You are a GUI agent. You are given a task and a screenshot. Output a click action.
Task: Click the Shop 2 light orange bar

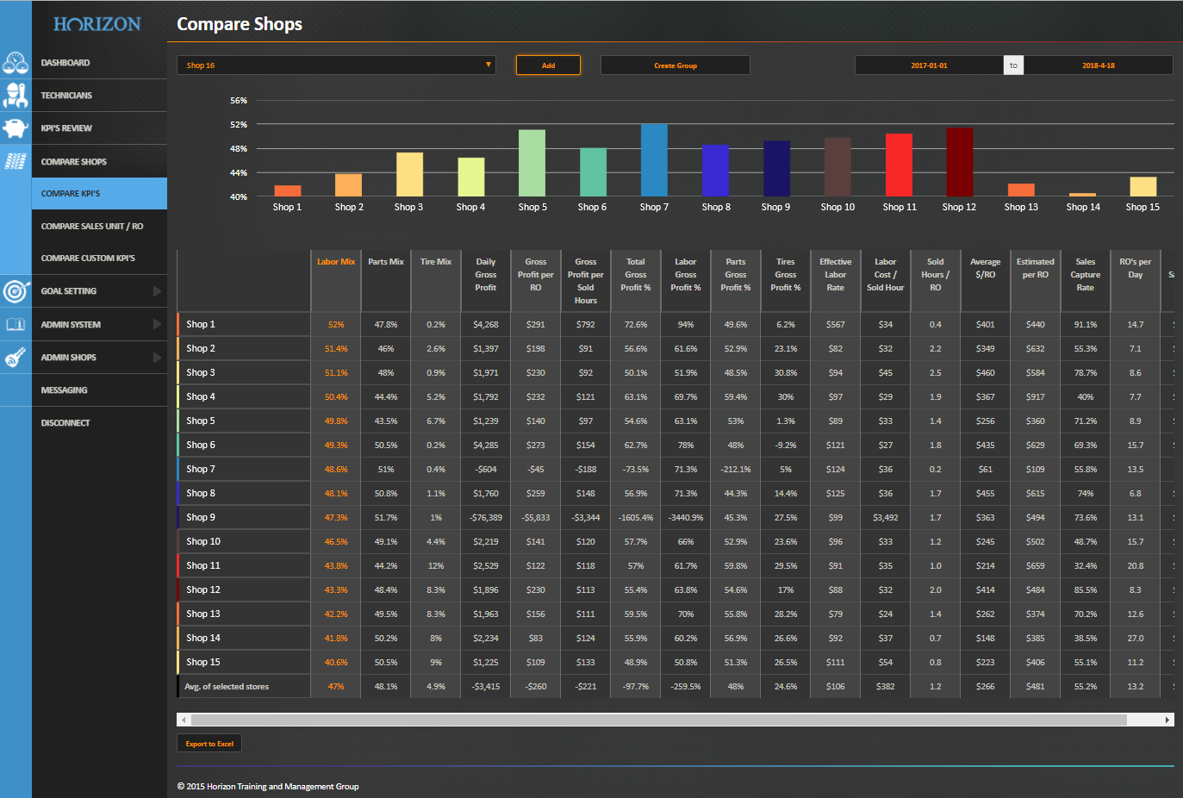348,185
